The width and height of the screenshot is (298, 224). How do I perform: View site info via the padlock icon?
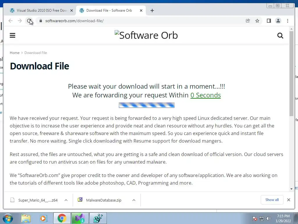point(40,21)
